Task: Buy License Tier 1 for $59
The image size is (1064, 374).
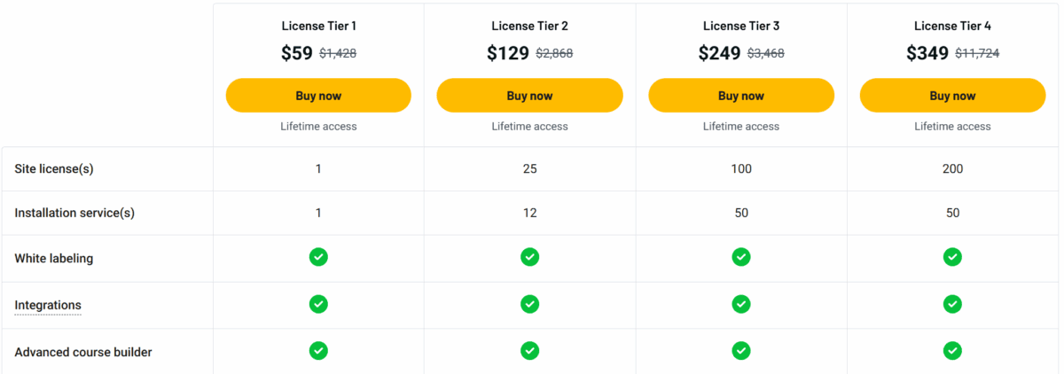Action: (x=318, y=96)
